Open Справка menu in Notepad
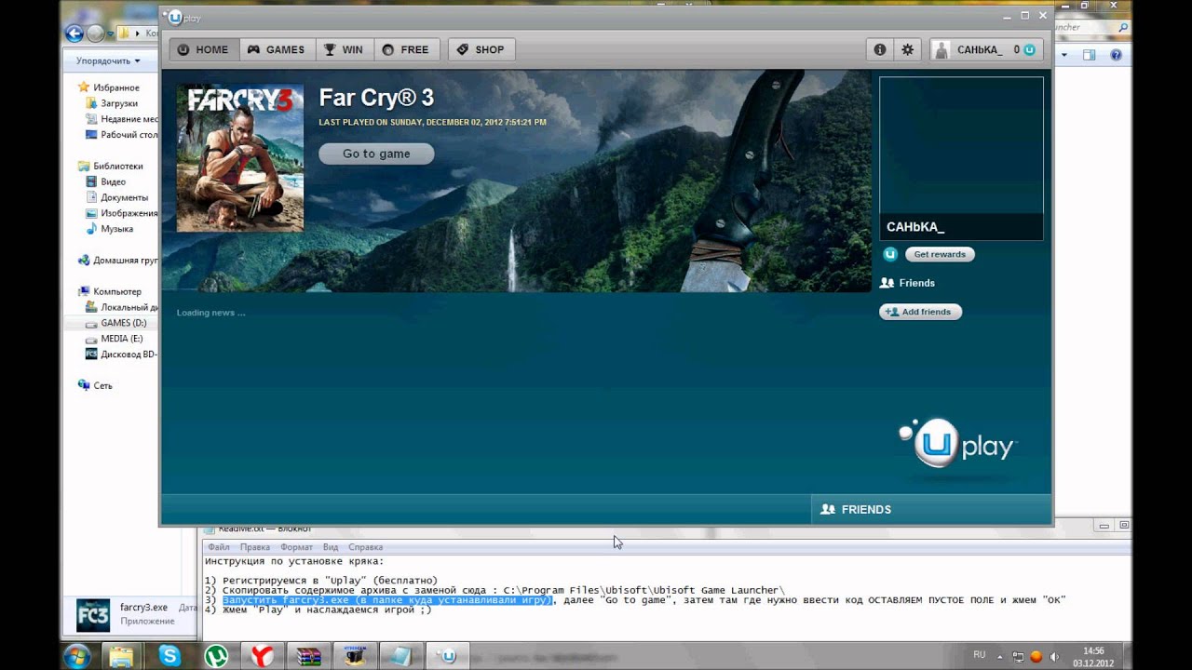Screen dimensions: 1192x670 point(365,547)
